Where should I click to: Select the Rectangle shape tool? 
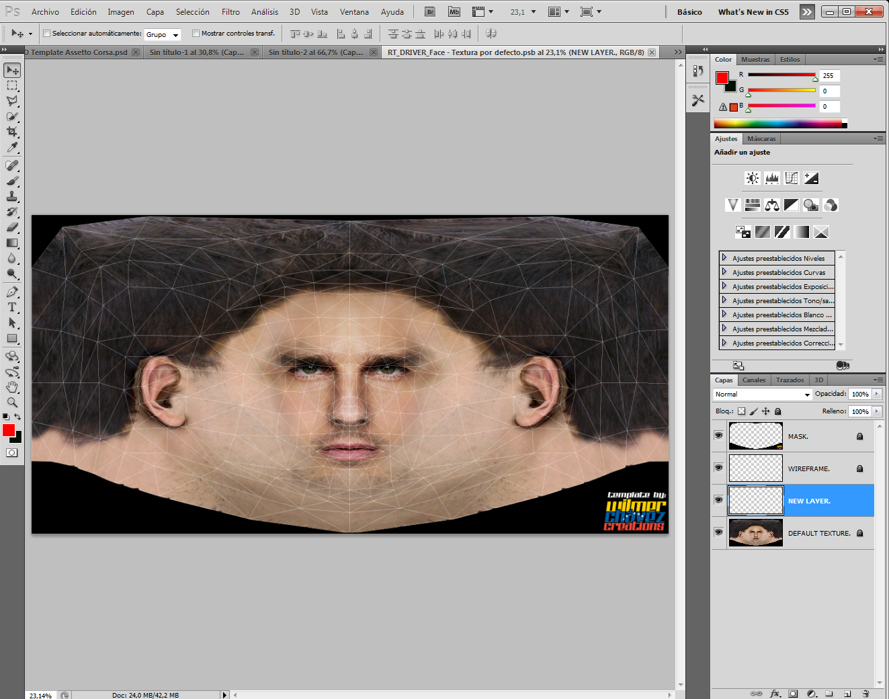coord(12,338)
